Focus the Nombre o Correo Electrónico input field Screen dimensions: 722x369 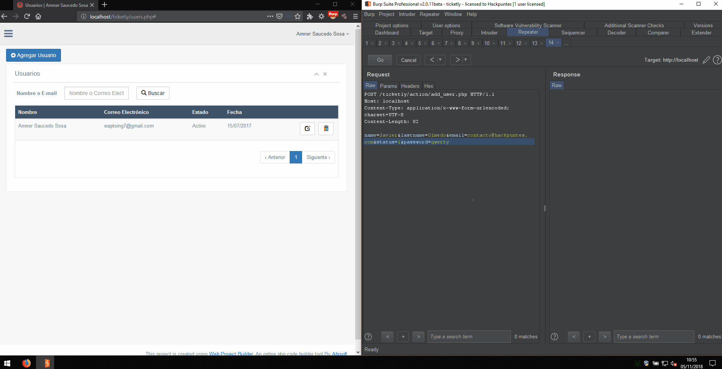97,93
